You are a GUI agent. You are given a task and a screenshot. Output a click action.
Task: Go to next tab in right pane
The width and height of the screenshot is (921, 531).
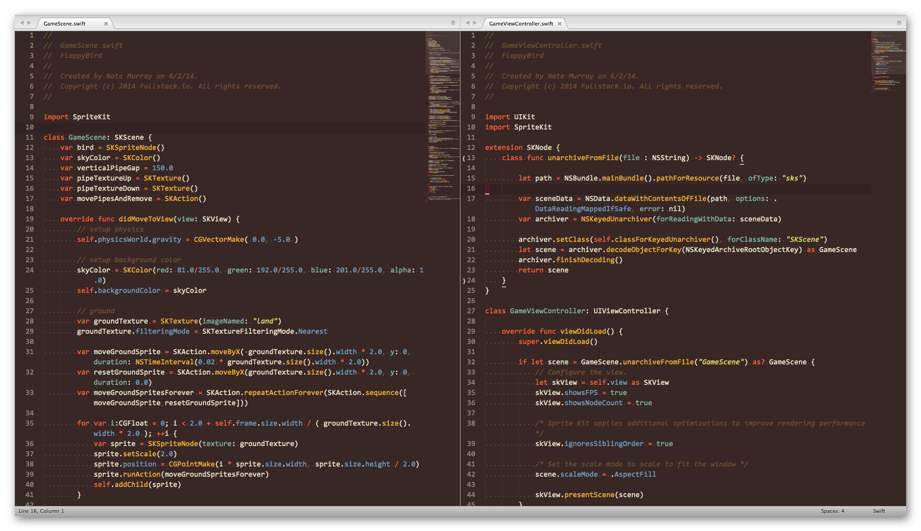474,23
